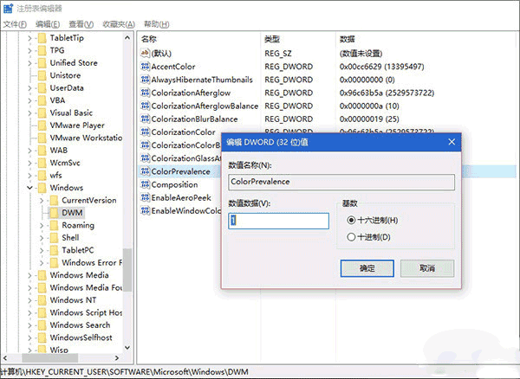520x379 pixels.
Task: Expand the Visual Basic tree node
Action: (x=29, y=112)
